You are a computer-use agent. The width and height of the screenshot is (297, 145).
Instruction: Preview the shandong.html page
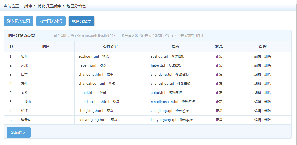click(110, 75)
